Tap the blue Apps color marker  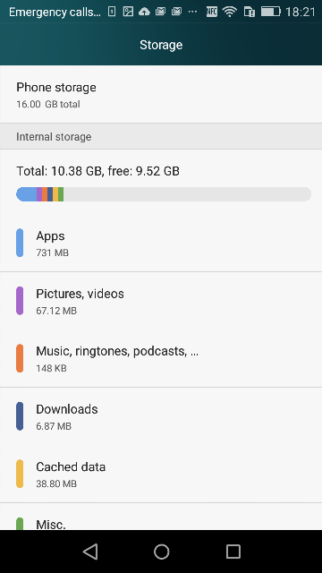[20, 243]
